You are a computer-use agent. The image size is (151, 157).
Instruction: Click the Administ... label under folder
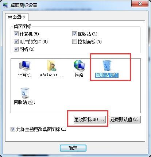tap(52, 75)
